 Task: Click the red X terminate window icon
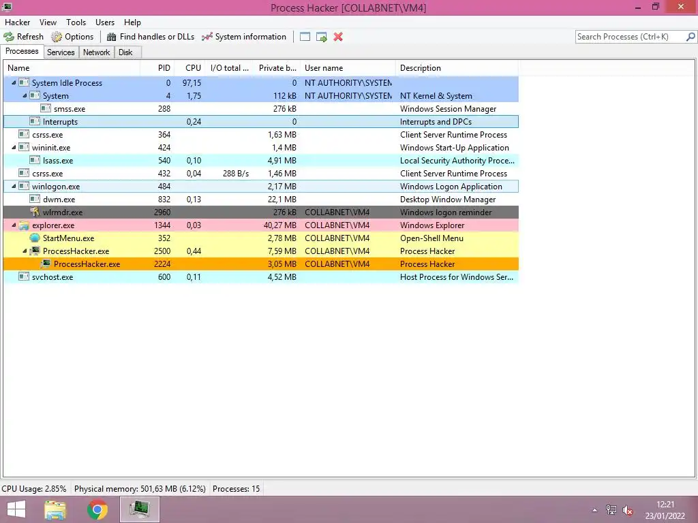(x=338, y=37)
